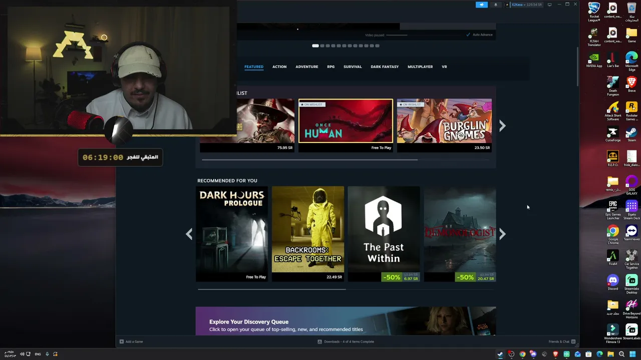
Task: Open the Burglin' Gnomes game card
Action: [444, 125]
